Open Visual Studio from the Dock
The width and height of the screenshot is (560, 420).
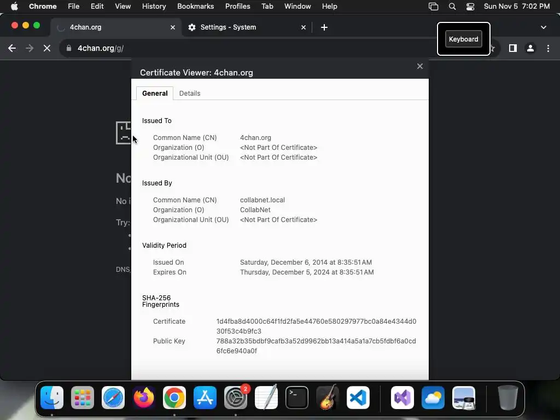pos(402,398)
